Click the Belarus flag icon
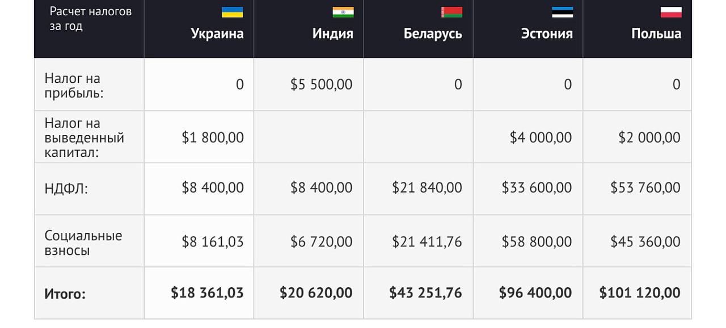This screenshot has height=328, width=726. pyautogui.click(x=451, y=12)
